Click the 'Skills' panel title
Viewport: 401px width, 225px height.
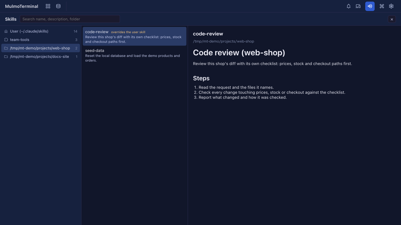coord(11,19)
